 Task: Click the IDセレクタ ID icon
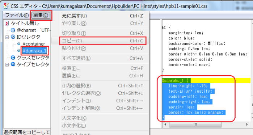13,37
